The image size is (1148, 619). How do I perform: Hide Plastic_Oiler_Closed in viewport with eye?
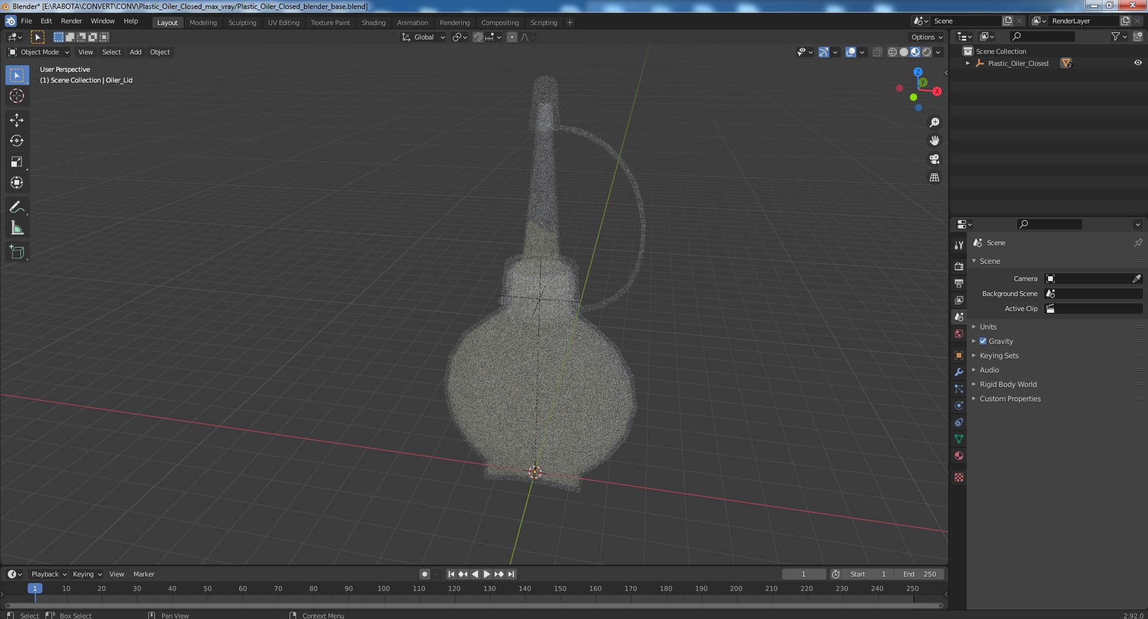[1138, 63]
